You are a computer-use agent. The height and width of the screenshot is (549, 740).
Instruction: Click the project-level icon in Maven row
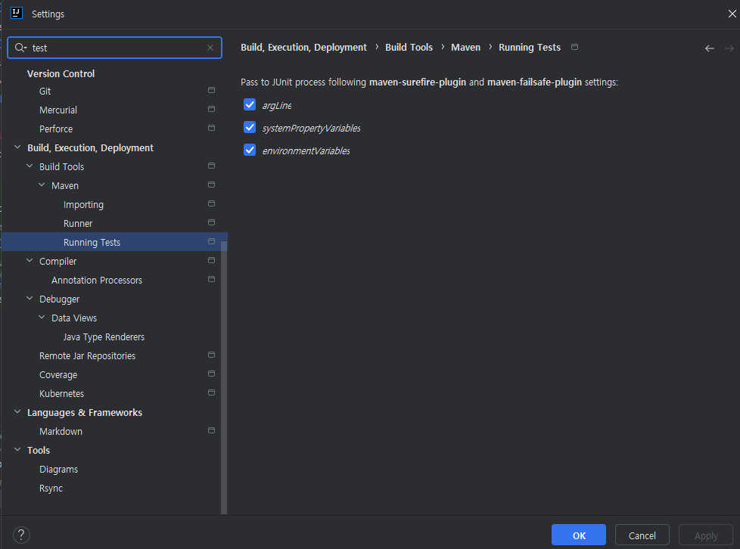pos(211,185)
